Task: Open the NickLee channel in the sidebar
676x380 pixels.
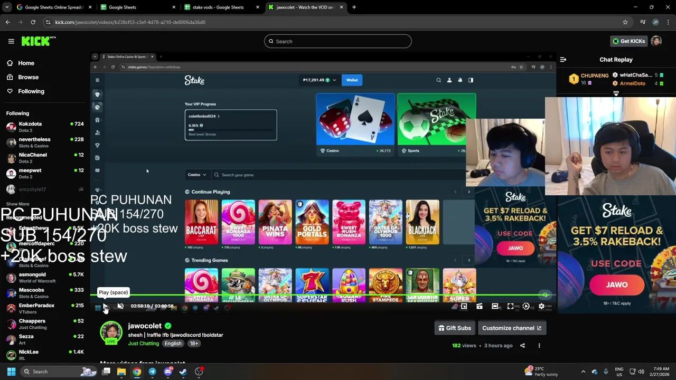Action: coord(45,355)
